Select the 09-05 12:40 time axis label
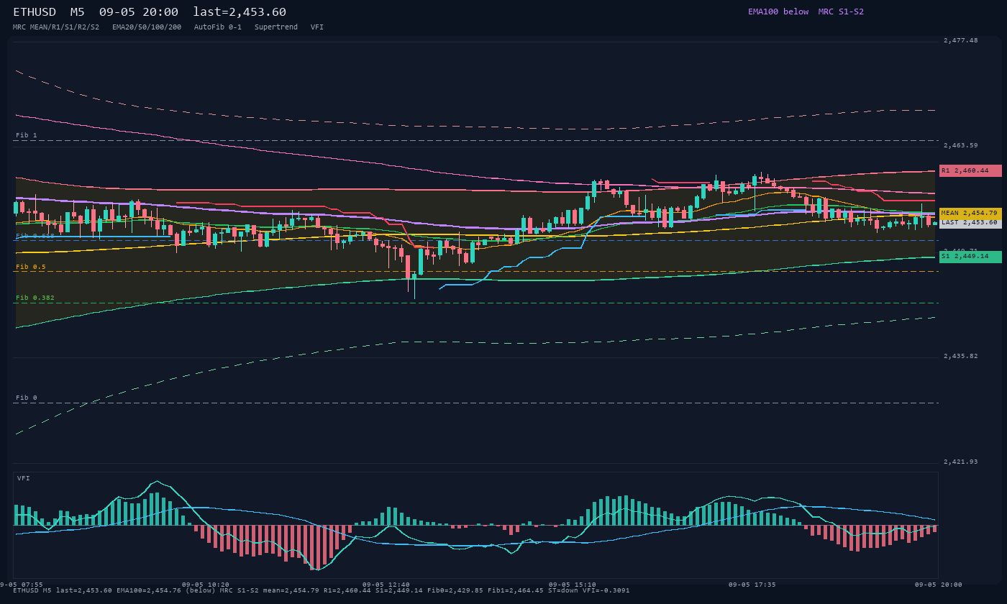1007x604 pixels. pos(386,585)
